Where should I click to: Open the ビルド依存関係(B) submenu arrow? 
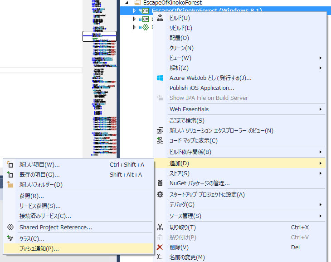(321, 152)
